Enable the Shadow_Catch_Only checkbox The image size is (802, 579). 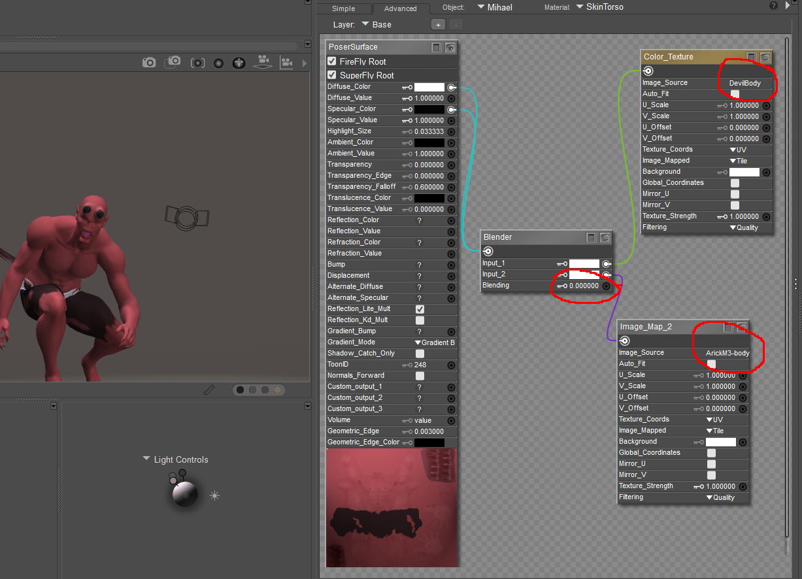click(420, 354)
